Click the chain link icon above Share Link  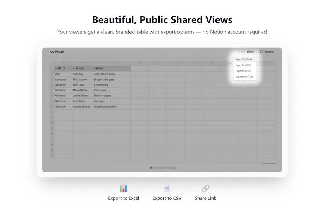(205, 189)
